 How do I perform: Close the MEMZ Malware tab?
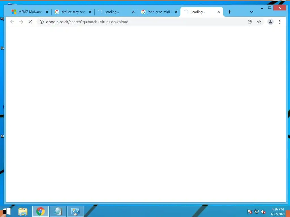[47, 12]
